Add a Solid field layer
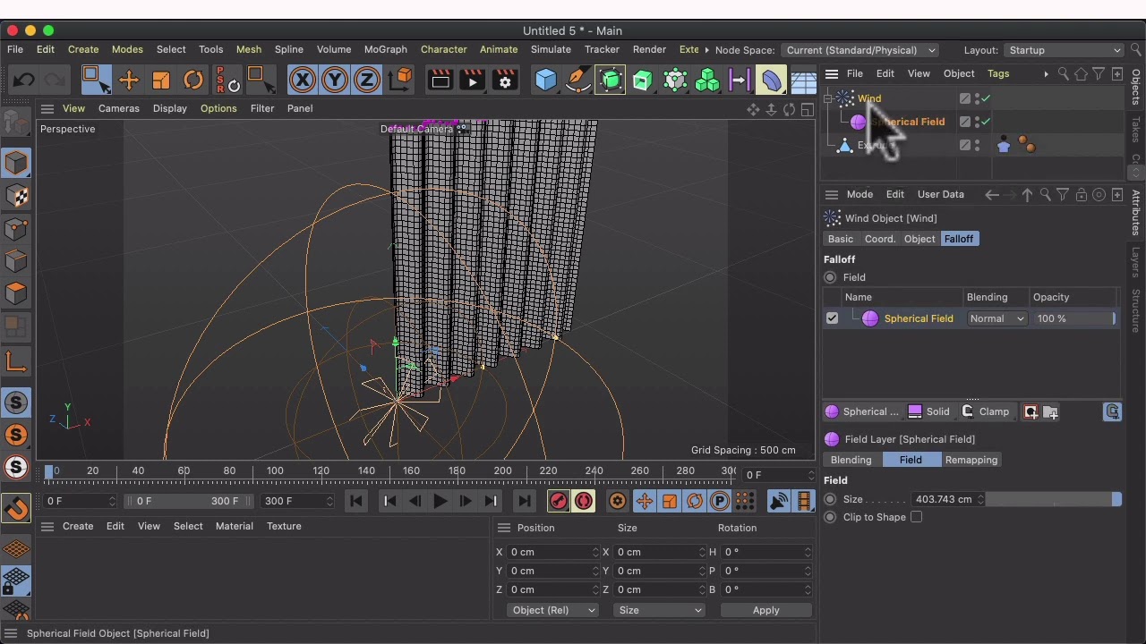The height and width of the screenshot is (644, 1146). tap(929, 411)
